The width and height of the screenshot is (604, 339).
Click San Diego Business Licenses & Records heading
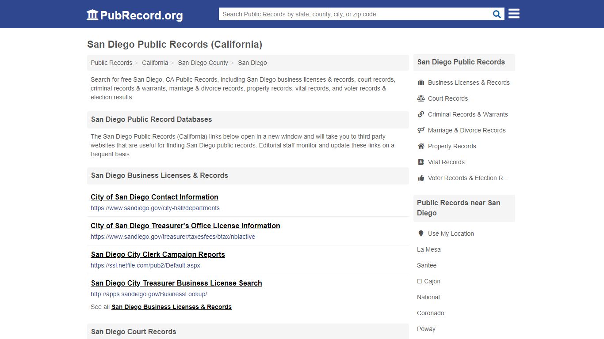[x=160, y=176]
